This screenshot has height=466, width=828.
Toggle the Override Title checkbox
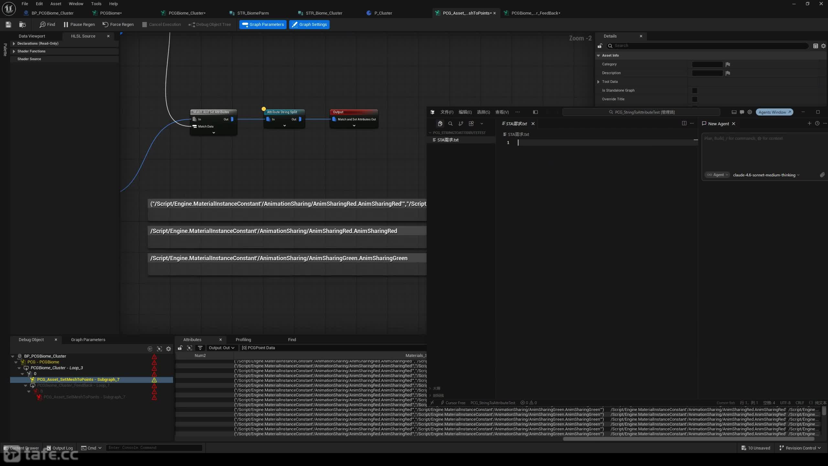pyautogui.click(x=694, y=99)
